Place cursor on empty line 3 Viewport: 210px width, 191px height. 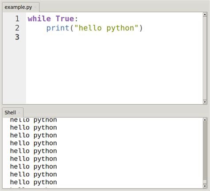114,37
